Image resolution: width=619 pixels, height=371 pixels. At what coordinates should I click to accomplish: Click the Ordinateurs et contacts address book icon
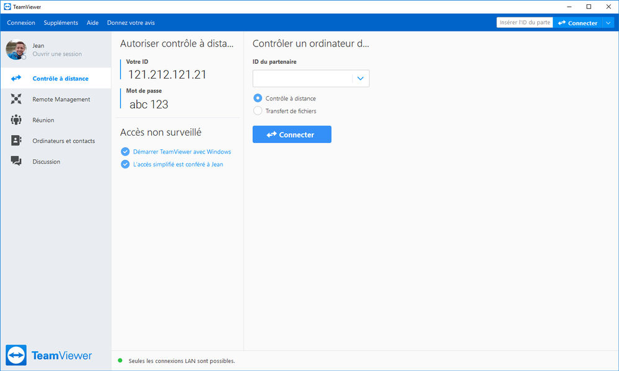[x=16, y=141]
